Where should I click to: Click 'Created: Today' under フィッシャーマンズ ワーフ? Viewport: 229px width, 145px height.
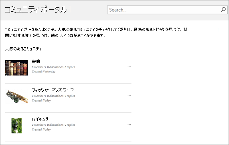[41, 101]
